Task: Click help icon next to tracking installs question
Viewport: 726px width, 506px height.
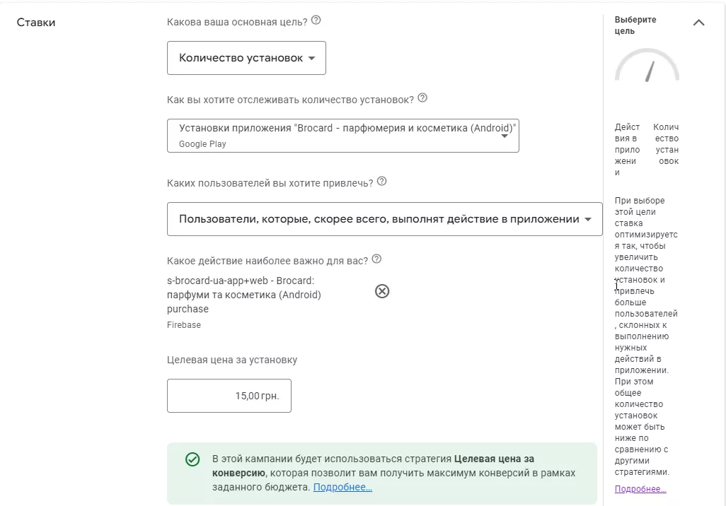Action: tap(423, 98)
